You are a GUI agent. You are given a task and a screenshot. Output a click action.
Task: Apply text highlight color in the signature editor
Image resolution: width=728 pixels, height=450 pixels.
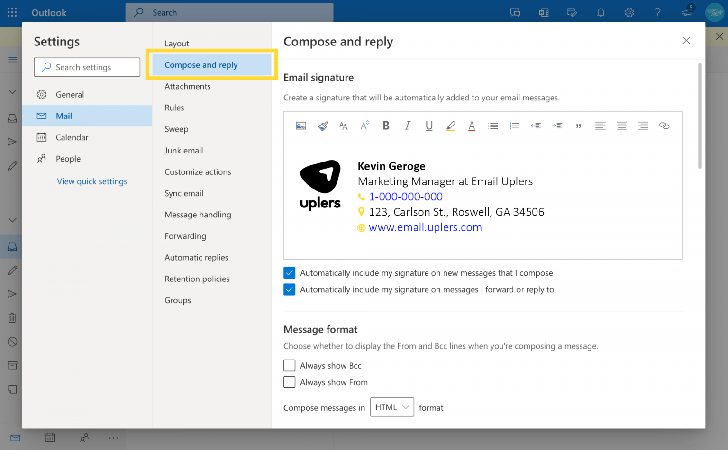[x=450, y=126]
